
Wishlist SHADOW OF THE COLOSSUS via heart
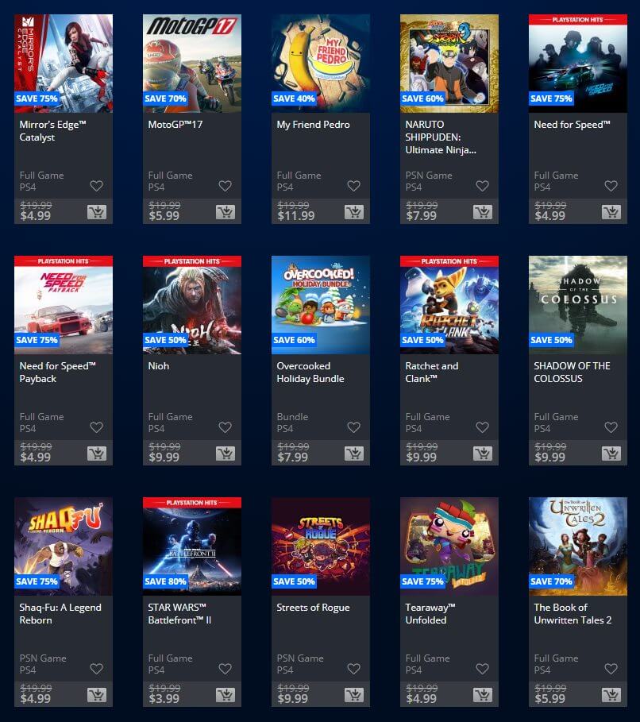[611, 427]
